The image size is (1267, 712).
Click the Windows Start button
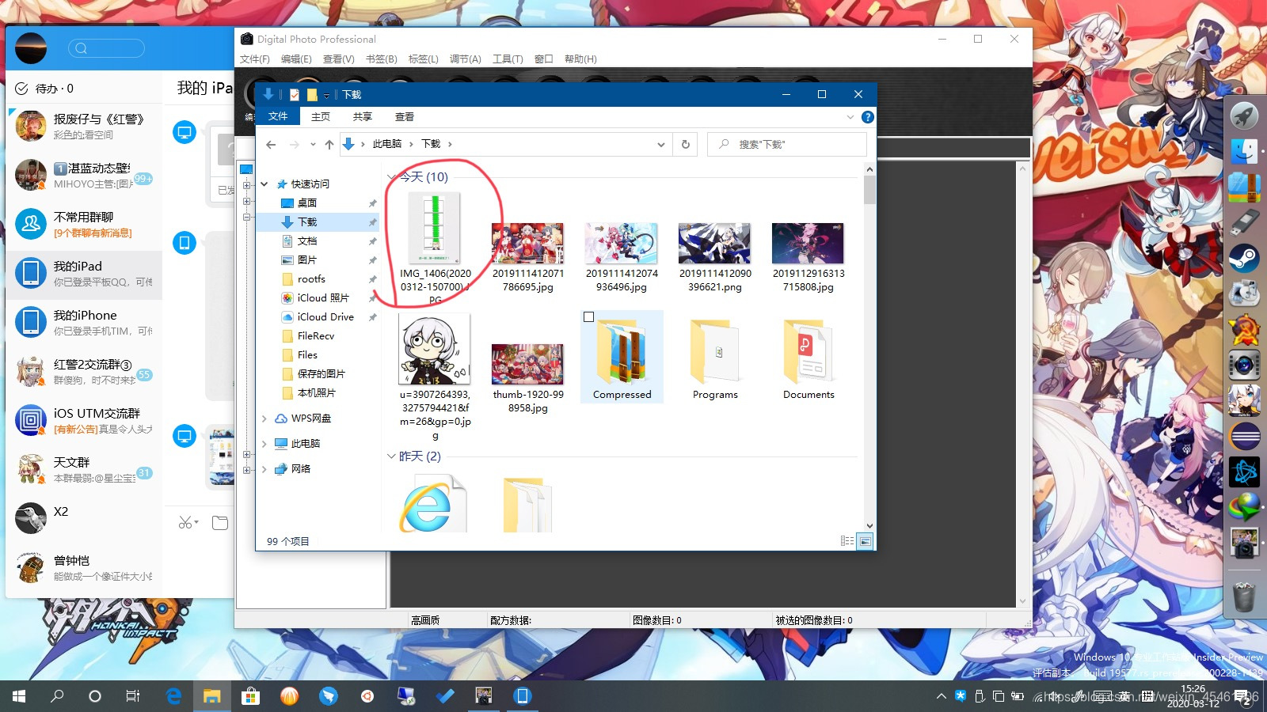pos(19,696)
